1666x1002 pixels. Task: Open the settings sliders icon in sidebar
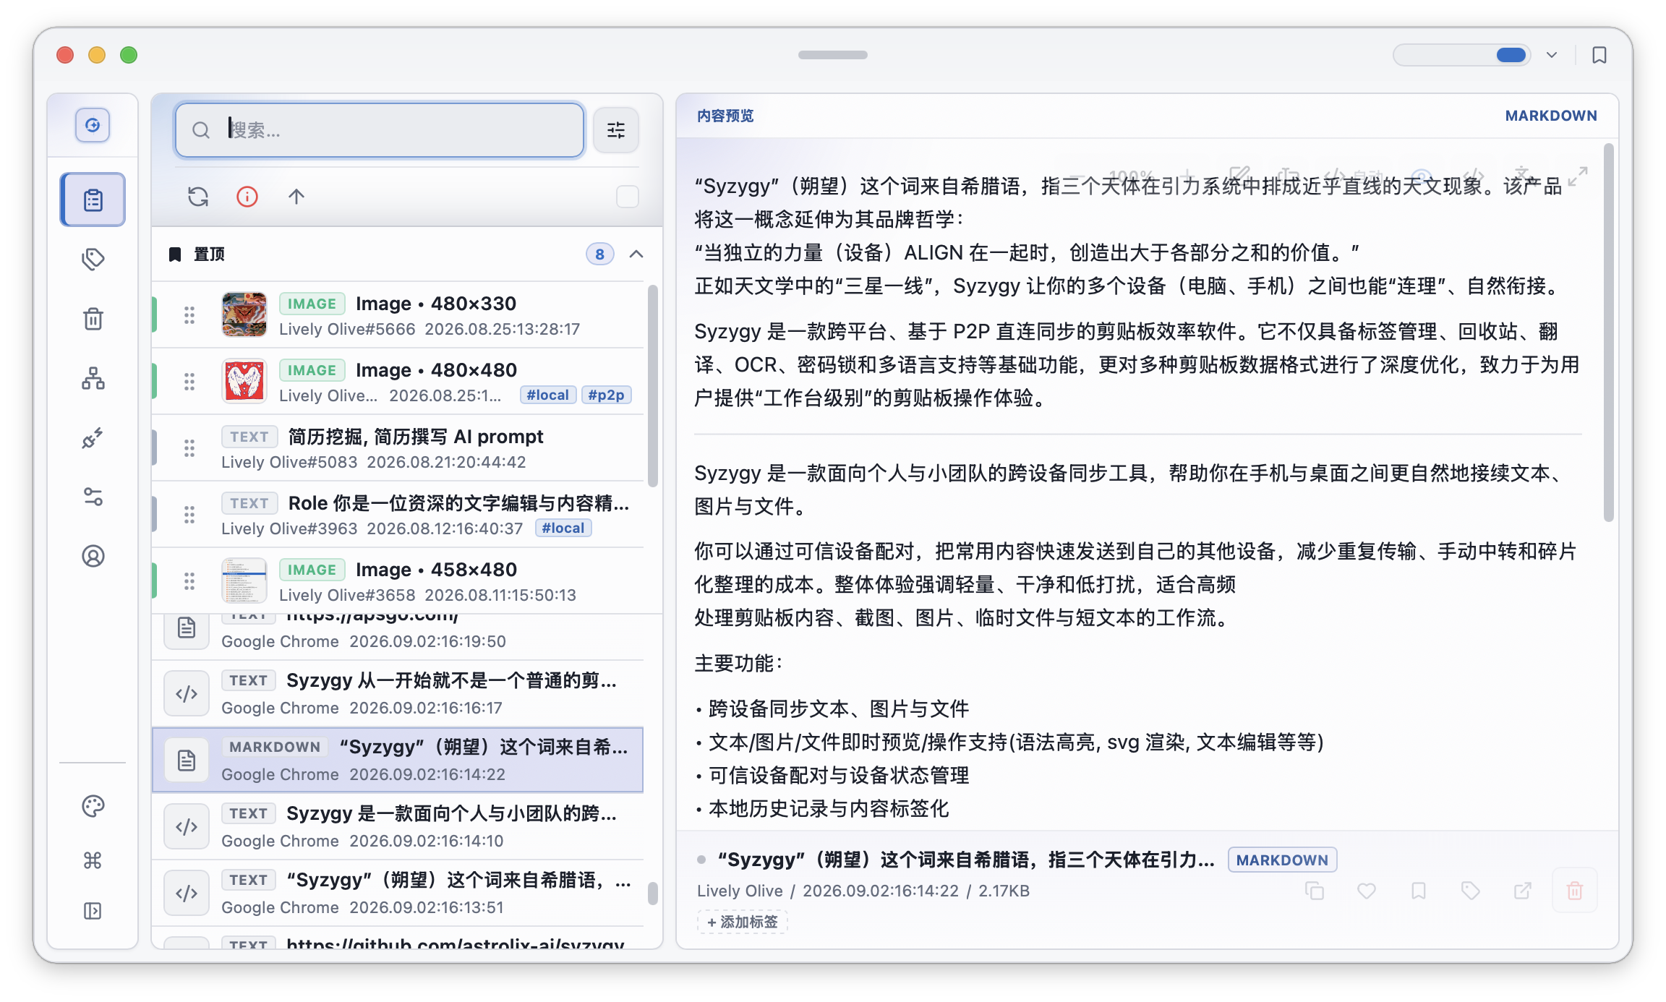(x=93, y=497)
